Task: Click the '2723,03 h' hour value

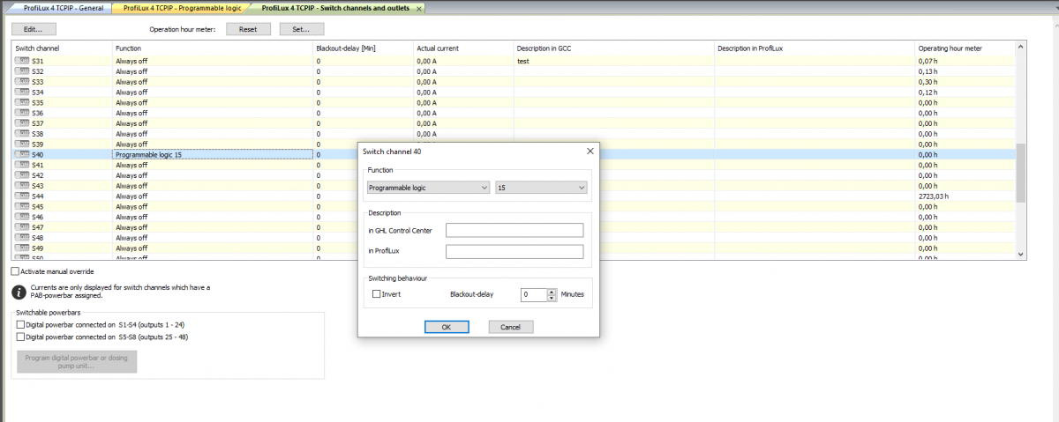Action: 934,196
